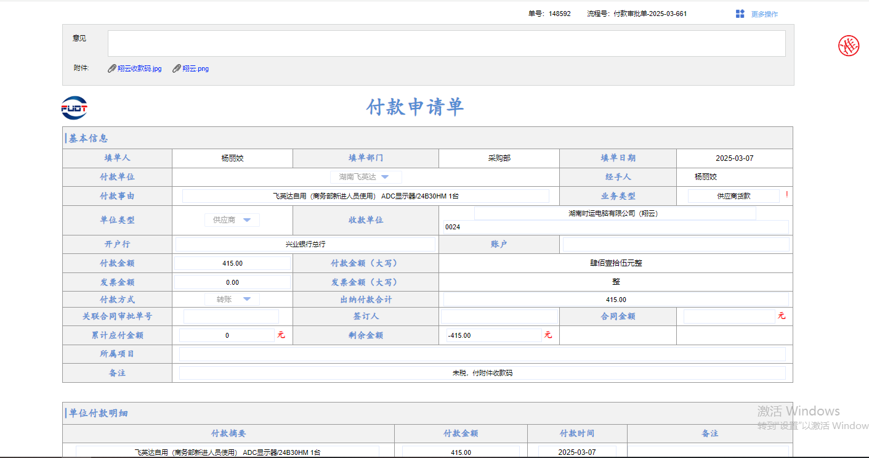
Task: Click the 关联合同审批单号 input field
Action: (x=231, y=317)
